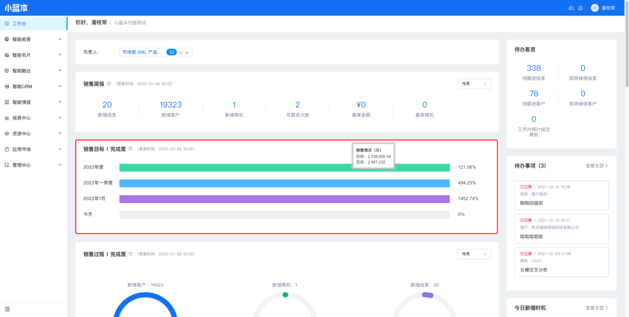629x317 pixels.
Task: Click the user avatar beside 潘枝荣
Action: pyautogui.click(x=594, y=8)
